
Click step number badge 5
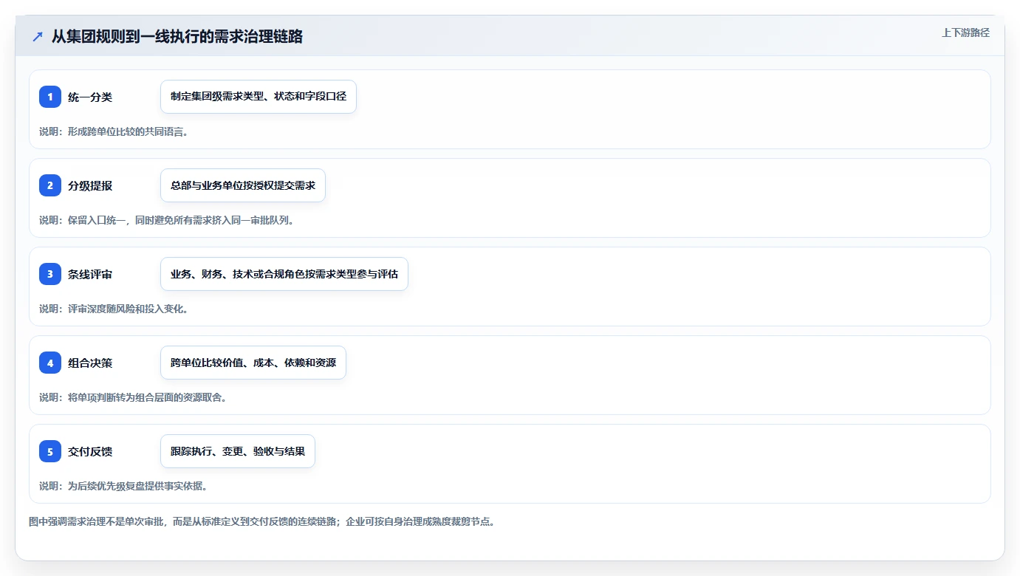50,451
